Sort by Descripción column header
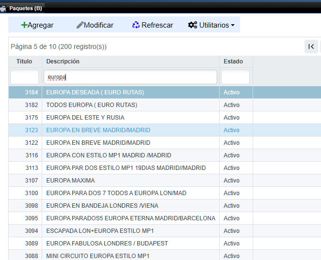Image resolution: width=321 pixels, height=260 pixels. coord(63,61)
